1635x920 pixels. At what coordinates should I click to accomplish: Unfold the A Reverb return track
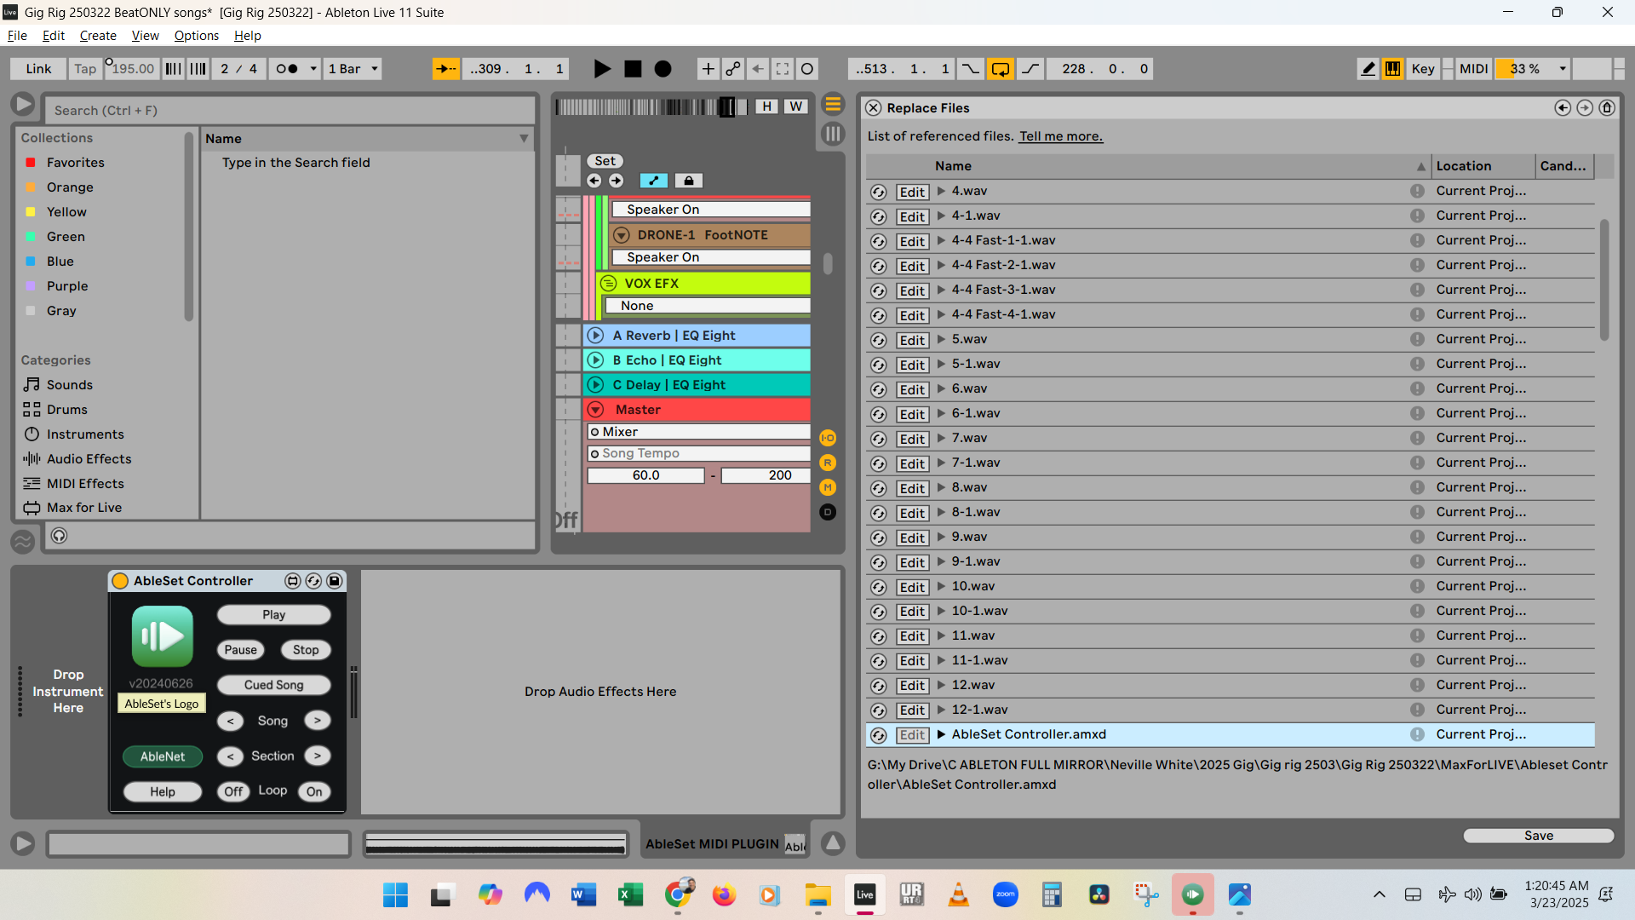(x=596, y=336)
